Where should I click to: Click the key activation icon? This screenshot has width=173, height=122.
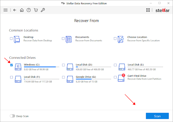(43, 10)
